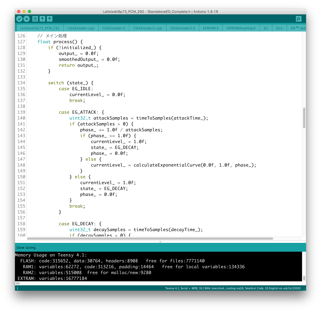321x312 pixels.
Task: Switch to the EEPROMAnything.h tab
Action: coord(241,28)
